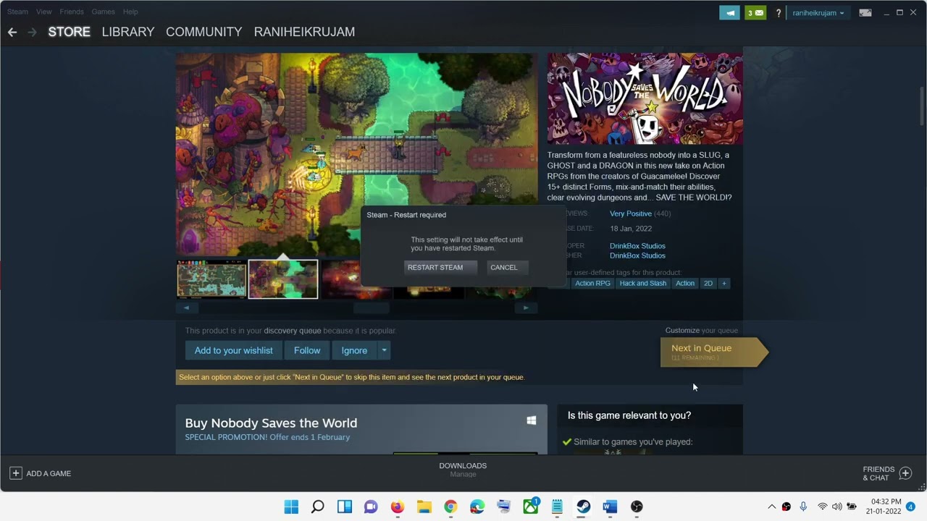Screen dimensions: 927x521
Task: Click the question mark help icon
Action: tap(779, 13)
